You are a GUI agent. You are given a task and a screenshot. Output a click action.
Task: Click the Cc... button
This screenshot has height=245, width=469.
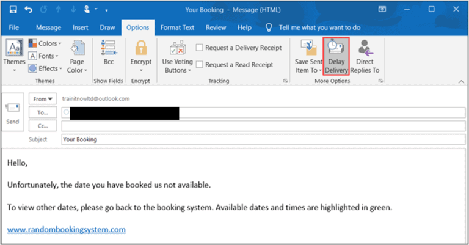[43, 126]
